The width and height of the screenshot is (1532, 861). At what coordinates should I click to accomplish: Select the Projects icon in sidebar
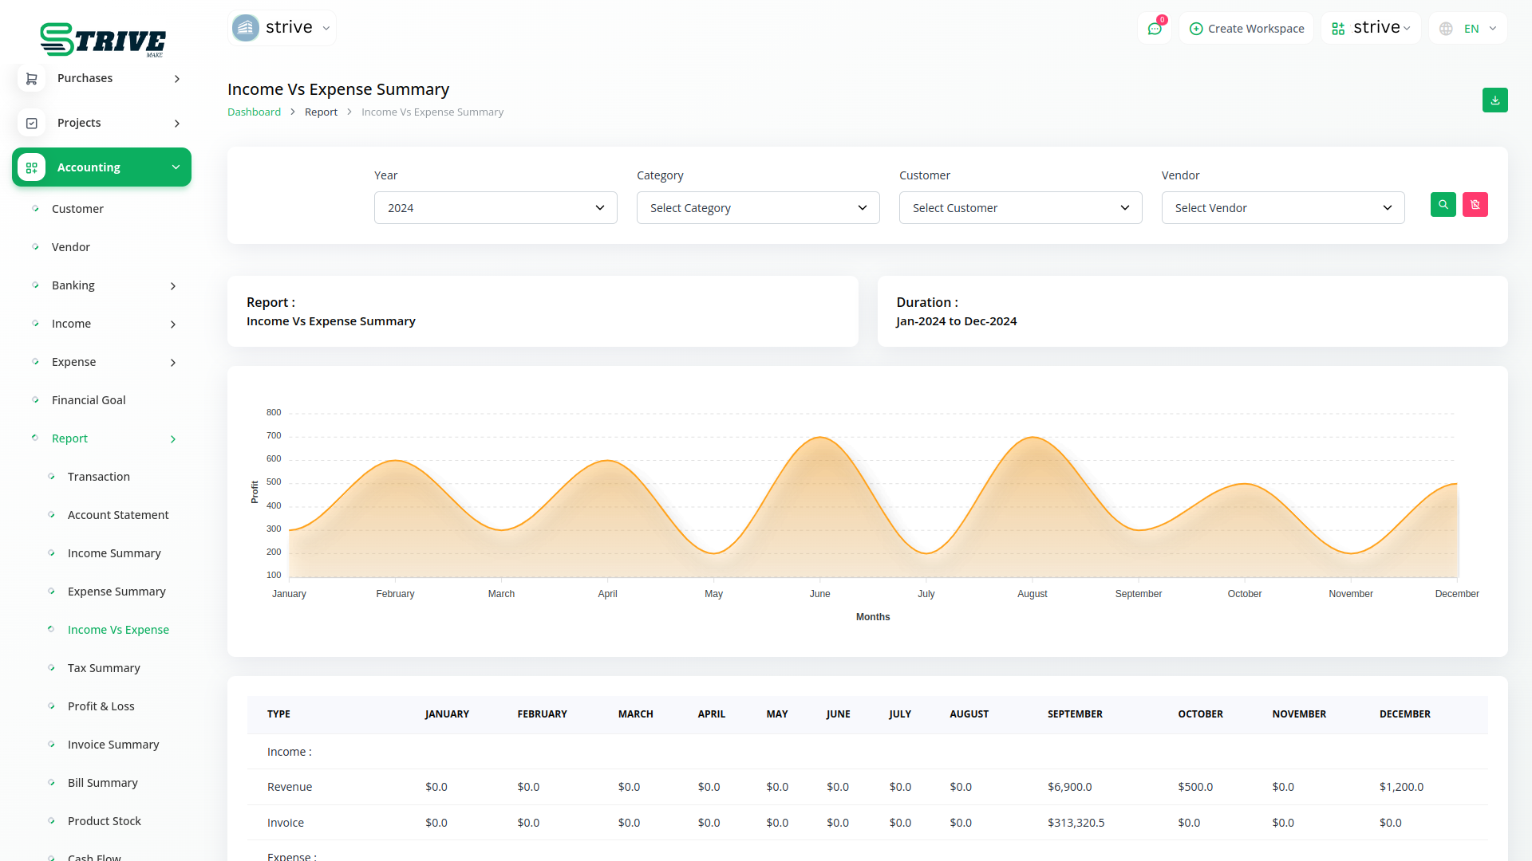point(31,123)
